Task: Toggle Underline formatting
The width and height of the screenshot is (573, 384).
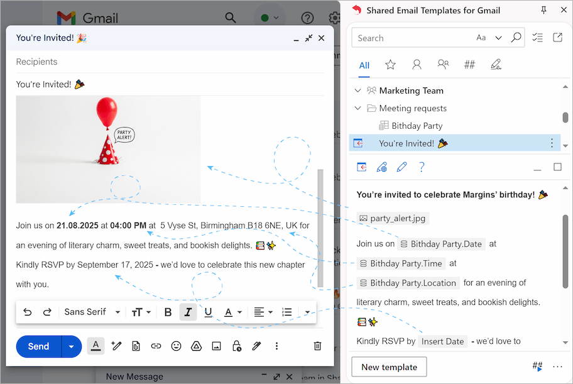Action: coord(208,312)
